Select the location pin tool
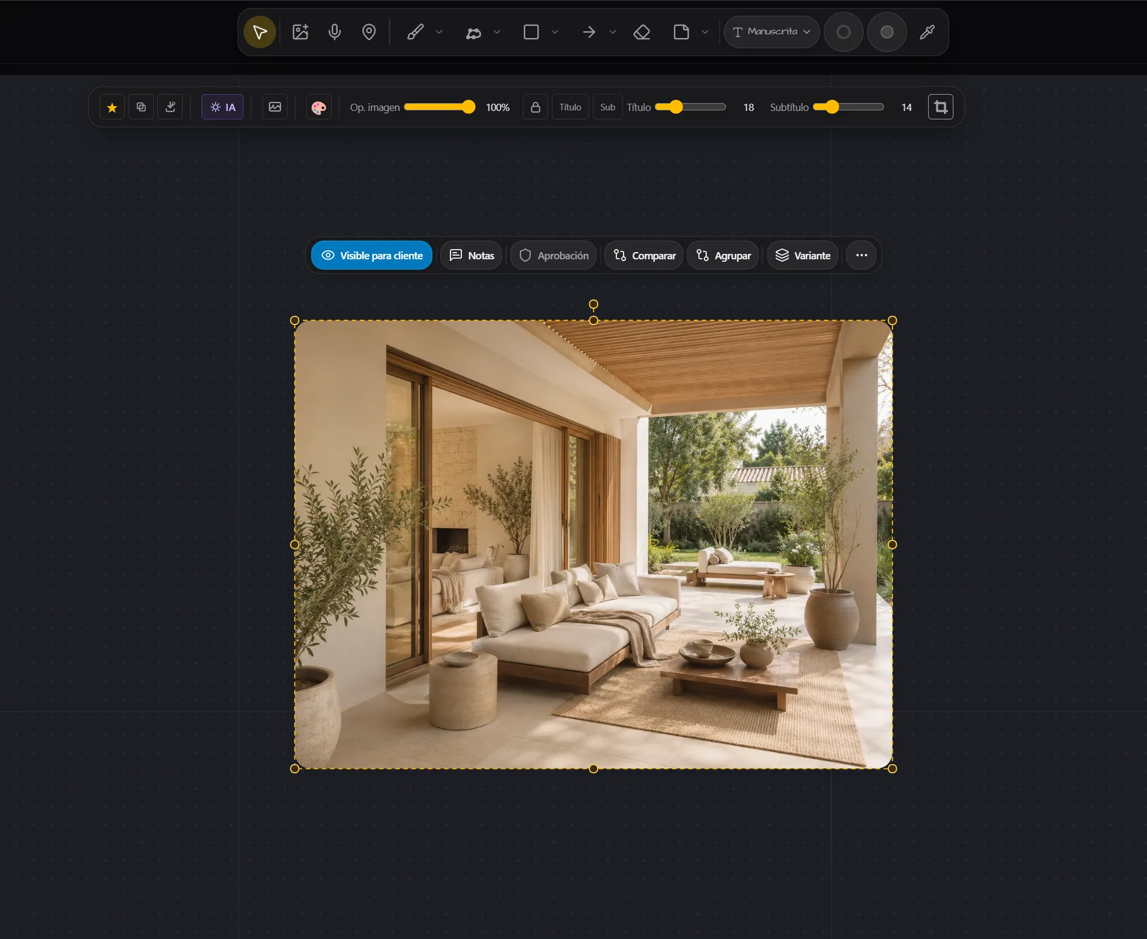Screen dimensions: 1147x939 click(369, 32)
